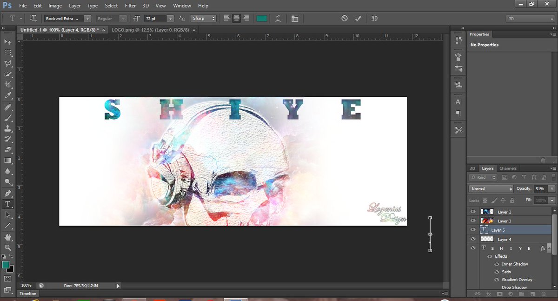Open the Opacity slider dropdown arrow
The width and height of the screenshot is (558, 301).
(552, 189)
